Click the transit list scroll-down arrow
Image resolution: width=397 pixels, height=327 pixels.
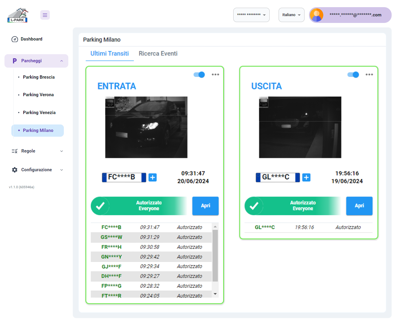point(215,294)
